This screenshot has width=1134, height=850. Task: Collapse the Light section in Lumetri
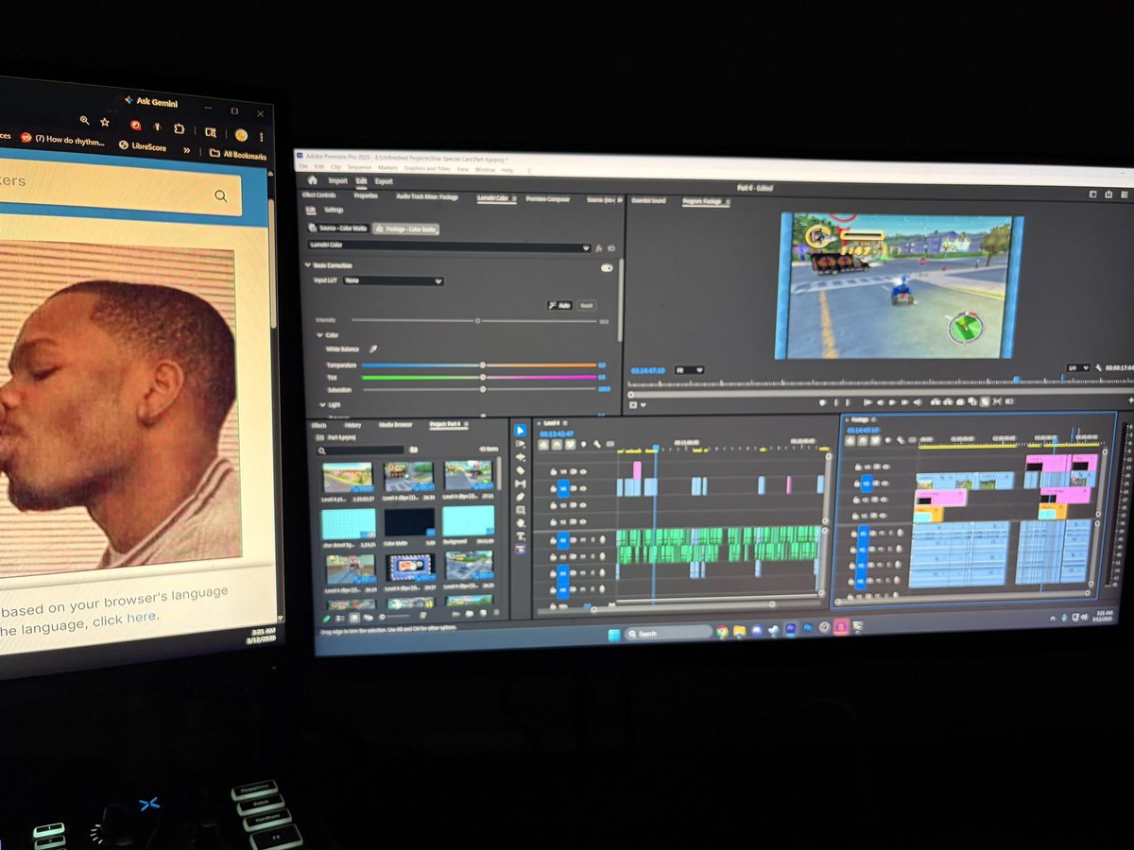pyautogui.click(x=321, y=405)
